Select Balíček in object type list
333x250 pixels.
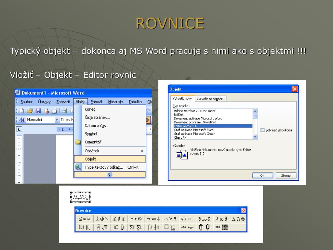213,115
